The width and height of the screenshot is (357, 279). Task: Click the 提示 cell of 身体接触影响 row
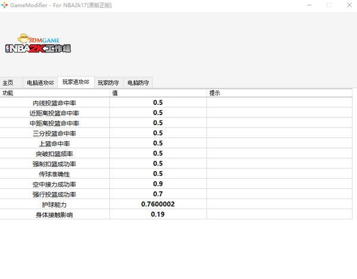(x=280, y=214)
